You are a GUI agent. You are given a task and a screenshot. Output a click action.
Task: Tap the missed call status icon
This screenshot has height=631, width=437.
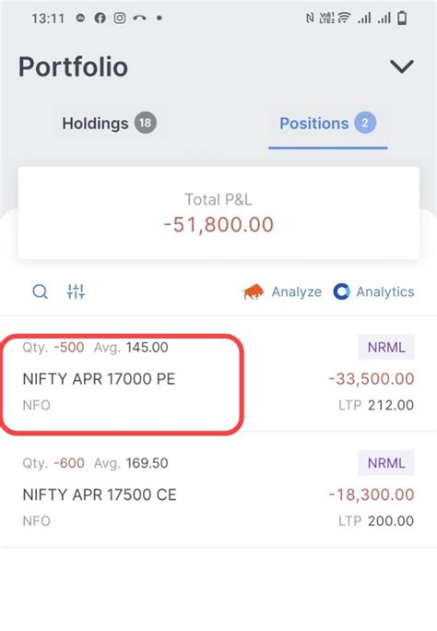pyautogui.click(x=139, y=18)
